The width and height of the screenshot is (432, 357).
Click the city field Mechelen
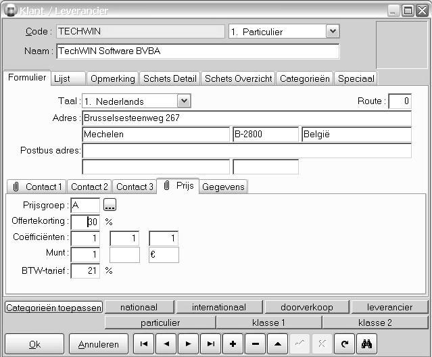155,135
